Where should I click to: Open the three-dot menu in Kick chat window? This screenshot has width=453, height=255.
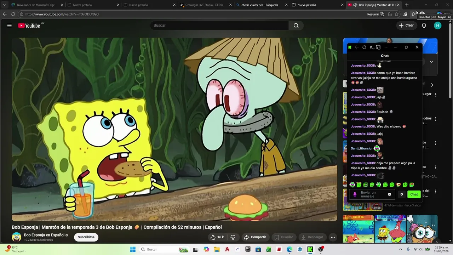(x=386, y=47)
